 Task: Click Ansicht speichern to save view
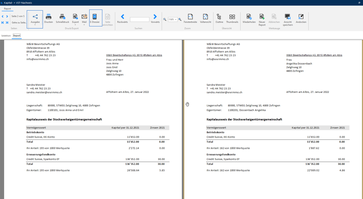(287, 20)
